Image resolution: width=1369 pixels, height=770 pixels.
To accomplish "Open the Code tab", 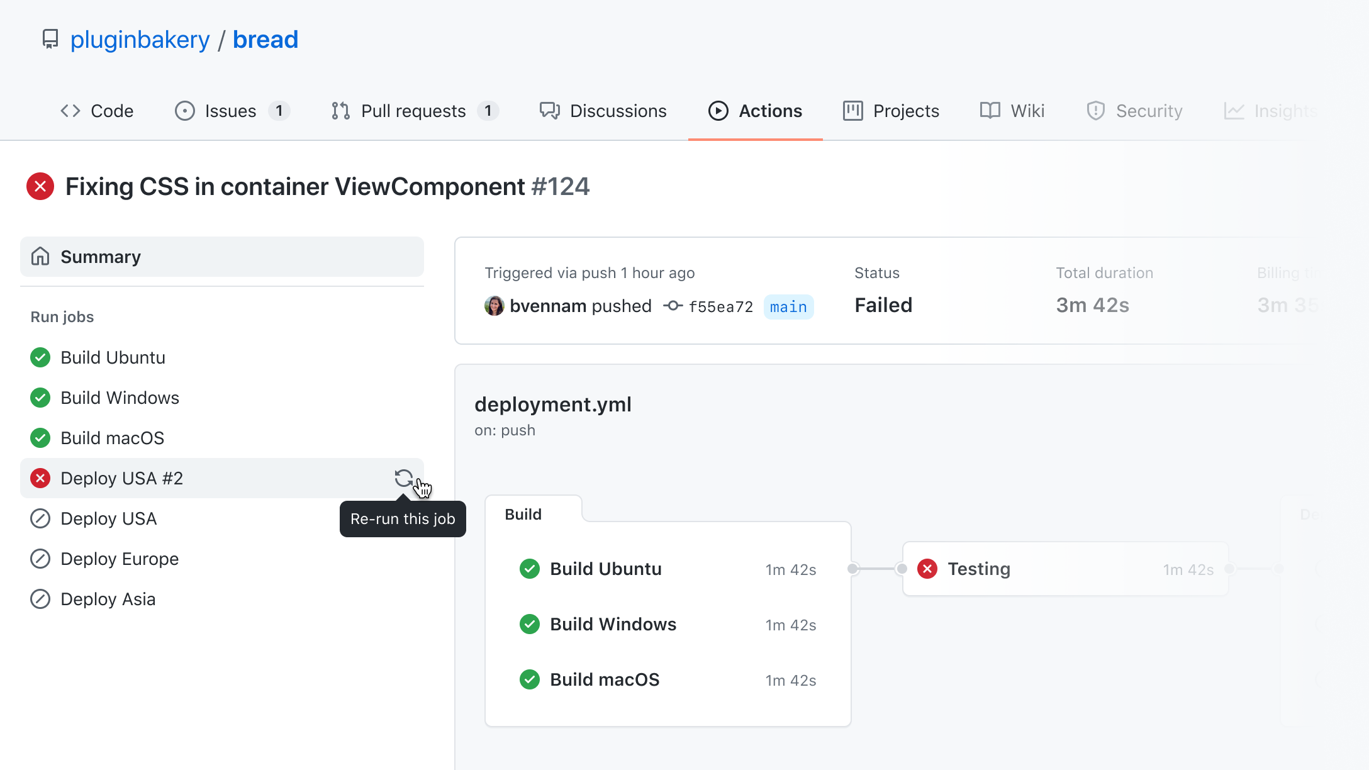I will tap(97, 111).
